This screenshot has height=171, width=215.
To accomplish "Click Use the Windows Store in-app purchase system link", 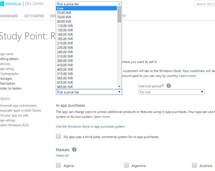I will tap(90, 127).
